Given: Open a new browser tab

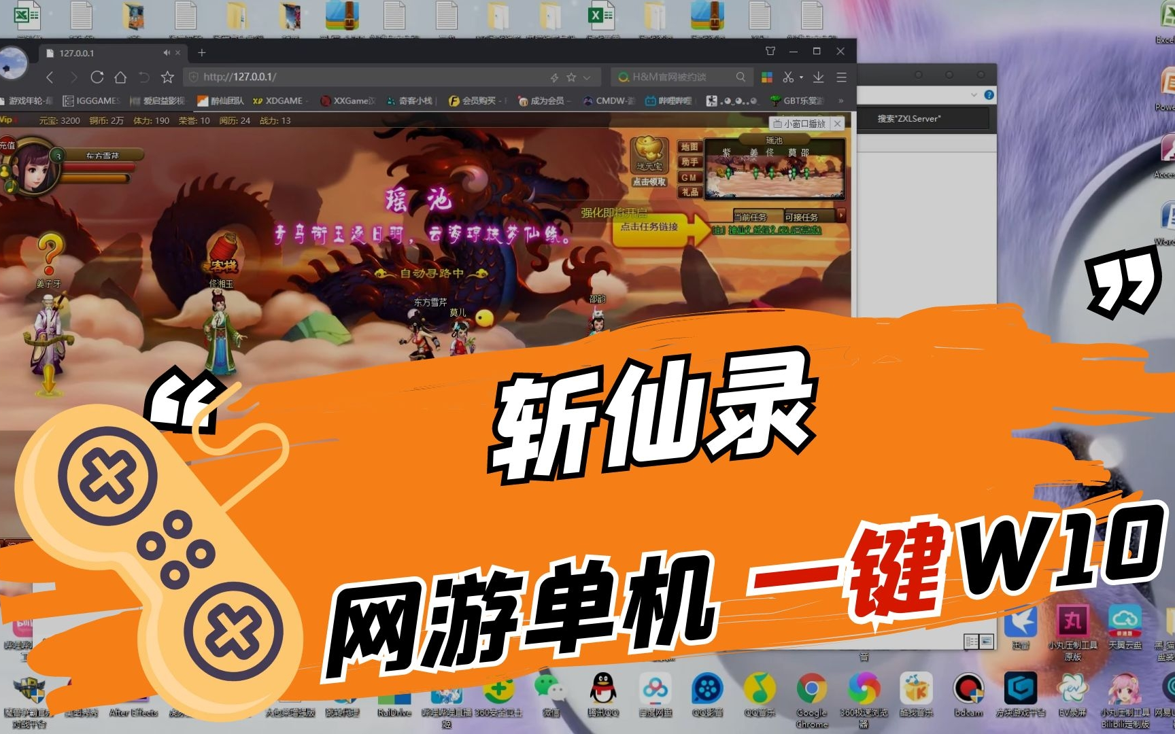Looking at the screenshot, I should (201, 52).
